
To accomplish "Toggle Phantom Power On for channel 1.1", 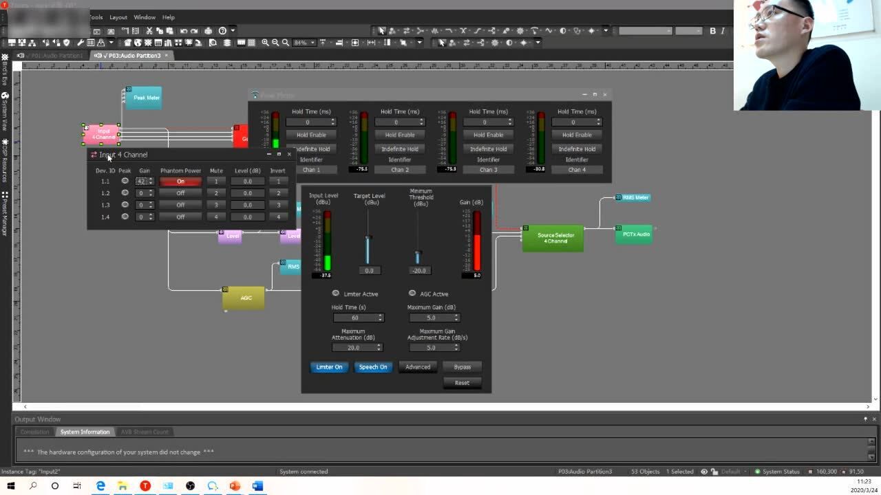I will coord(180,181).
